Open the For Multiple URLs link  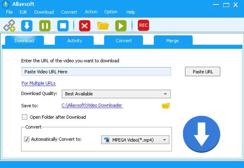[x=39, y=83]
